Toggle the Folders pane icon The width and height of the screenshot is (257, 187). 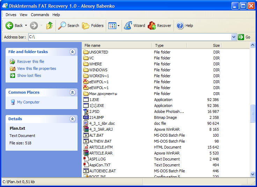pos(86,26)
